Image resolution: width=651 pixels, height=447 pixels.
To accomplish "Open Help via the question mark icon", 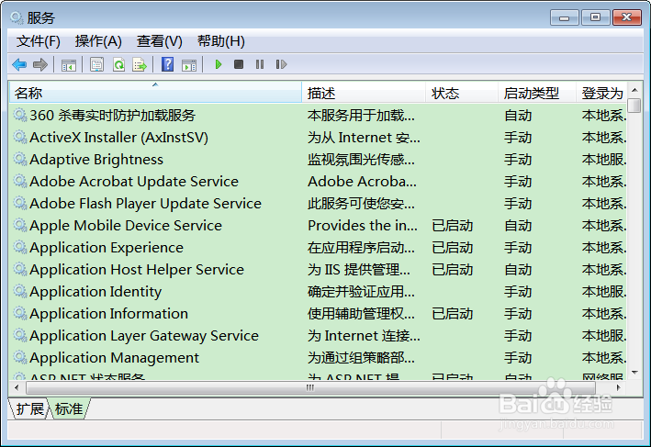I will [x=167, y=64].
